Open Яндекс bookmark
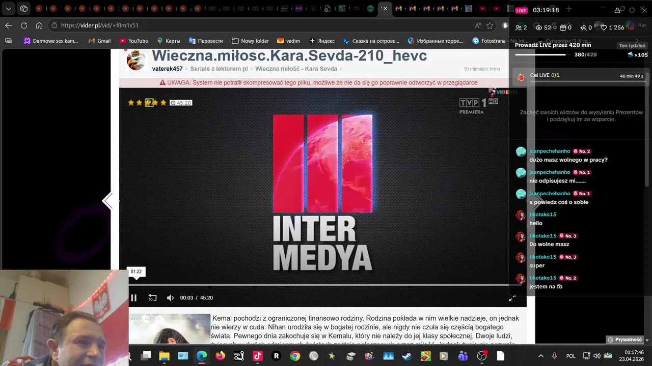The height and width of the screenshot is (366, 652). (x=322, y=41)
